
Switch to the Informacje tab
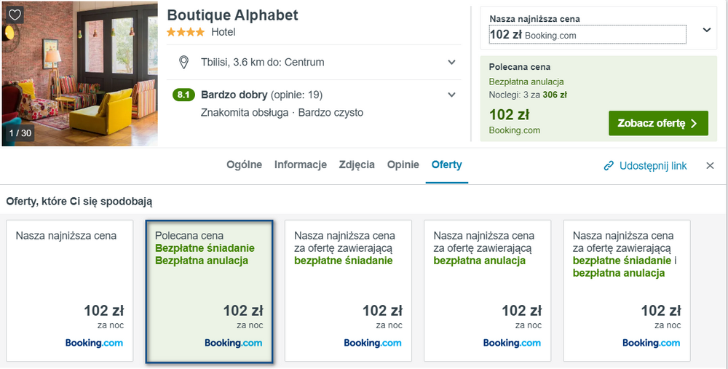click(301, 164)
